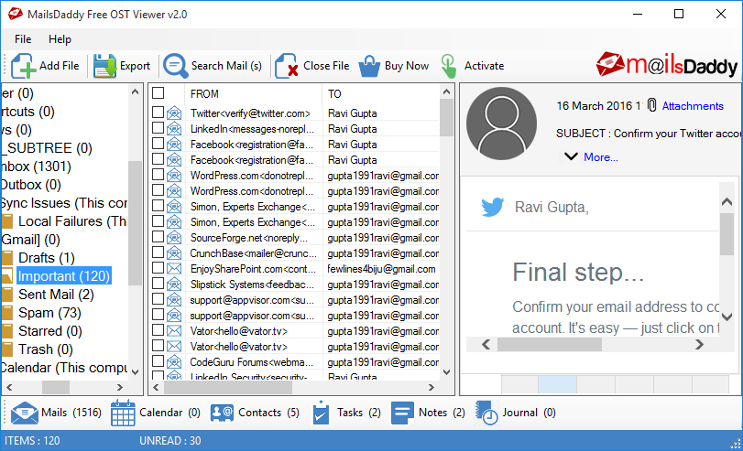
Task: Select fewlines4biju@gmail.com recipient cell
Action: point(381,269)
